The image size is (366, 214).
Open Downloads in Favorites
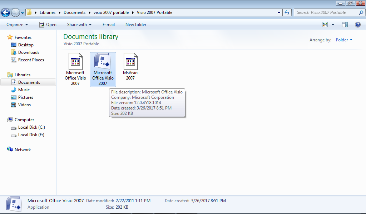(x=29, y=52)
